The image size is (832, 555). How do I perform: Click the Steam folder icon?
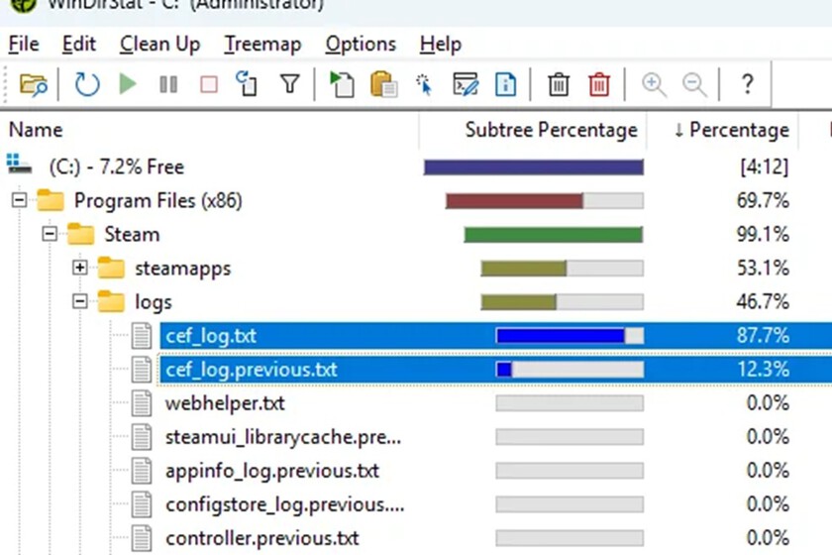(x=80, y=234)
